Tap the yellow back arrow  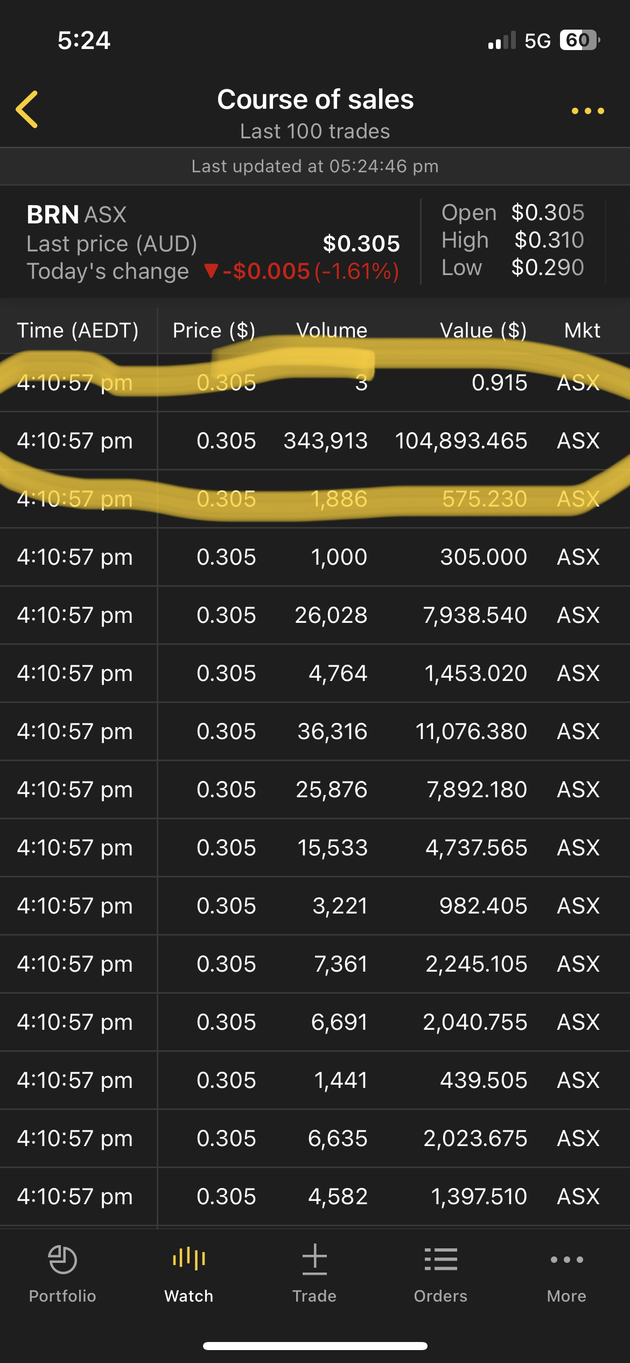(x=27, y=109)
